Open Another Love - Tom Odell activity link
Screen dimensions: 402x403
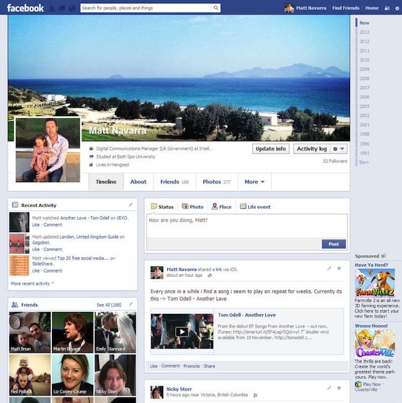(x=85, y=218)
